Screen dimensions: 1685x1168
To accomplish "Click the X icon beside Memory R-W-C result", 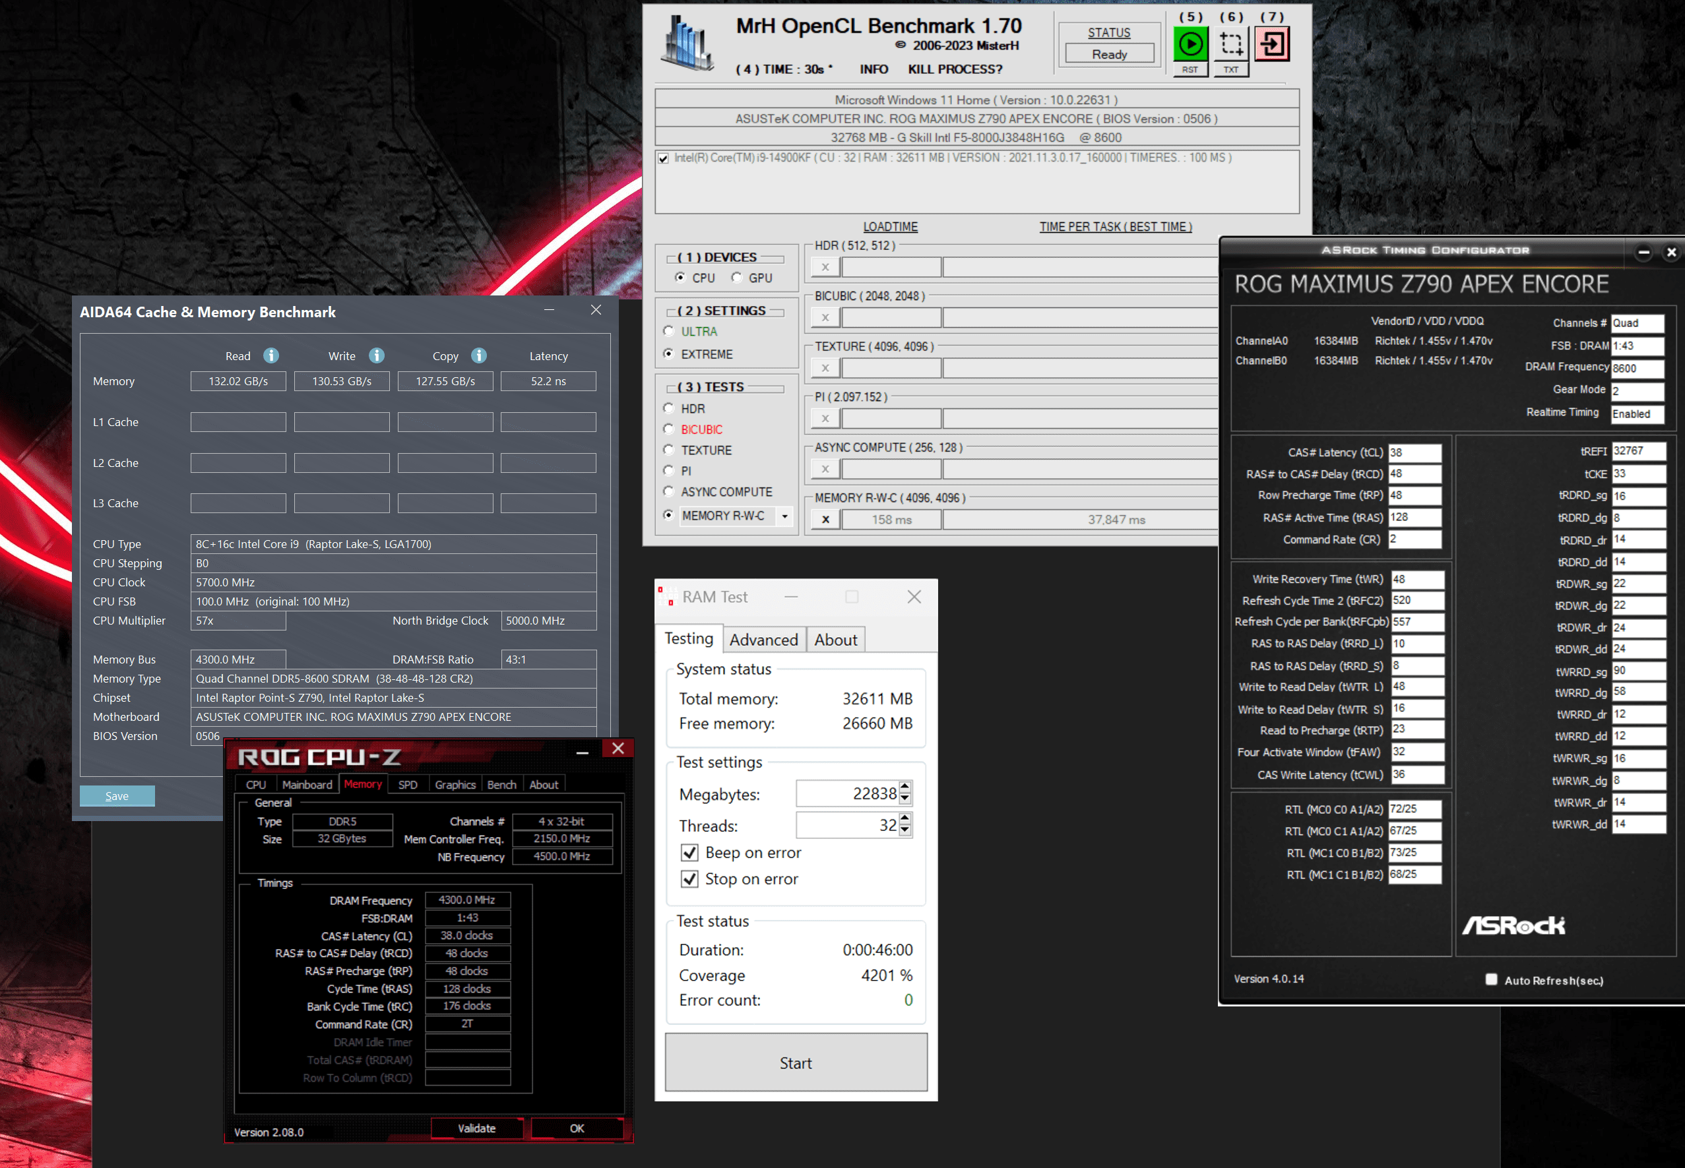I will tap(825, 520).
